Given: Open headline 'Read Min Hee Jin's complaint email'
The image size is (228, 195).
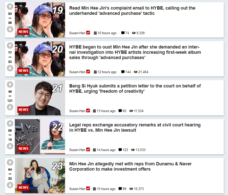Looking at the screenshot, I should tap(132, 11).
